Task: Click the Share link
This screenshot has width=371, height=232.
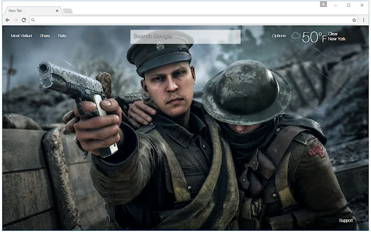Action: click(45, 36)
